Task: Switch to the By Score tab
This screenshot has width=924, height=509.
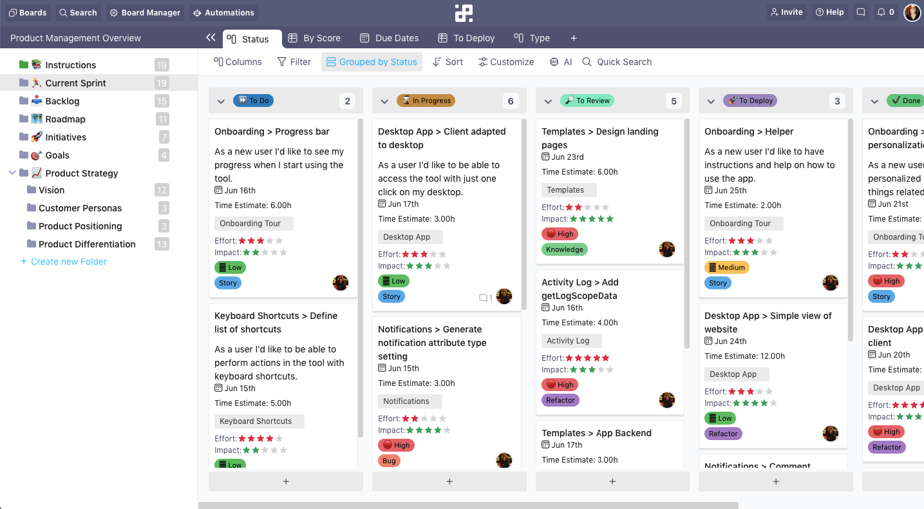Action: point(314,38)
